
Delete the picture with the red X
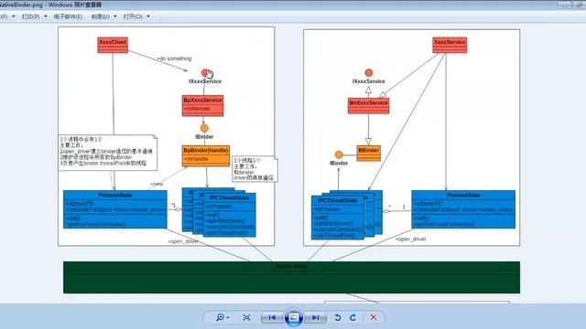[374, 317]
